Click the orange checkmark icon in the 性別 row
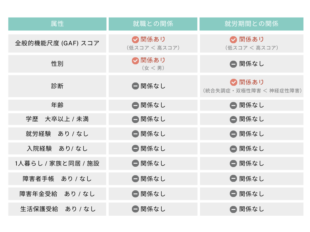The height and width of the screenshot is (232, 310). point(135,60)
